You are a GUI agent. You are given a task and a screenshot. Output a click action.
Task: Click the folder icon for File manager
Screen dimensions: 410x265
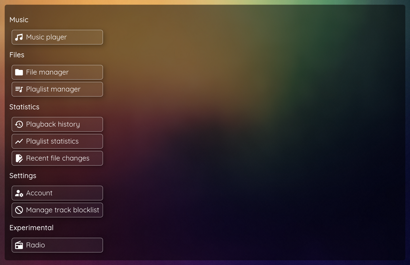click(19, 72)
